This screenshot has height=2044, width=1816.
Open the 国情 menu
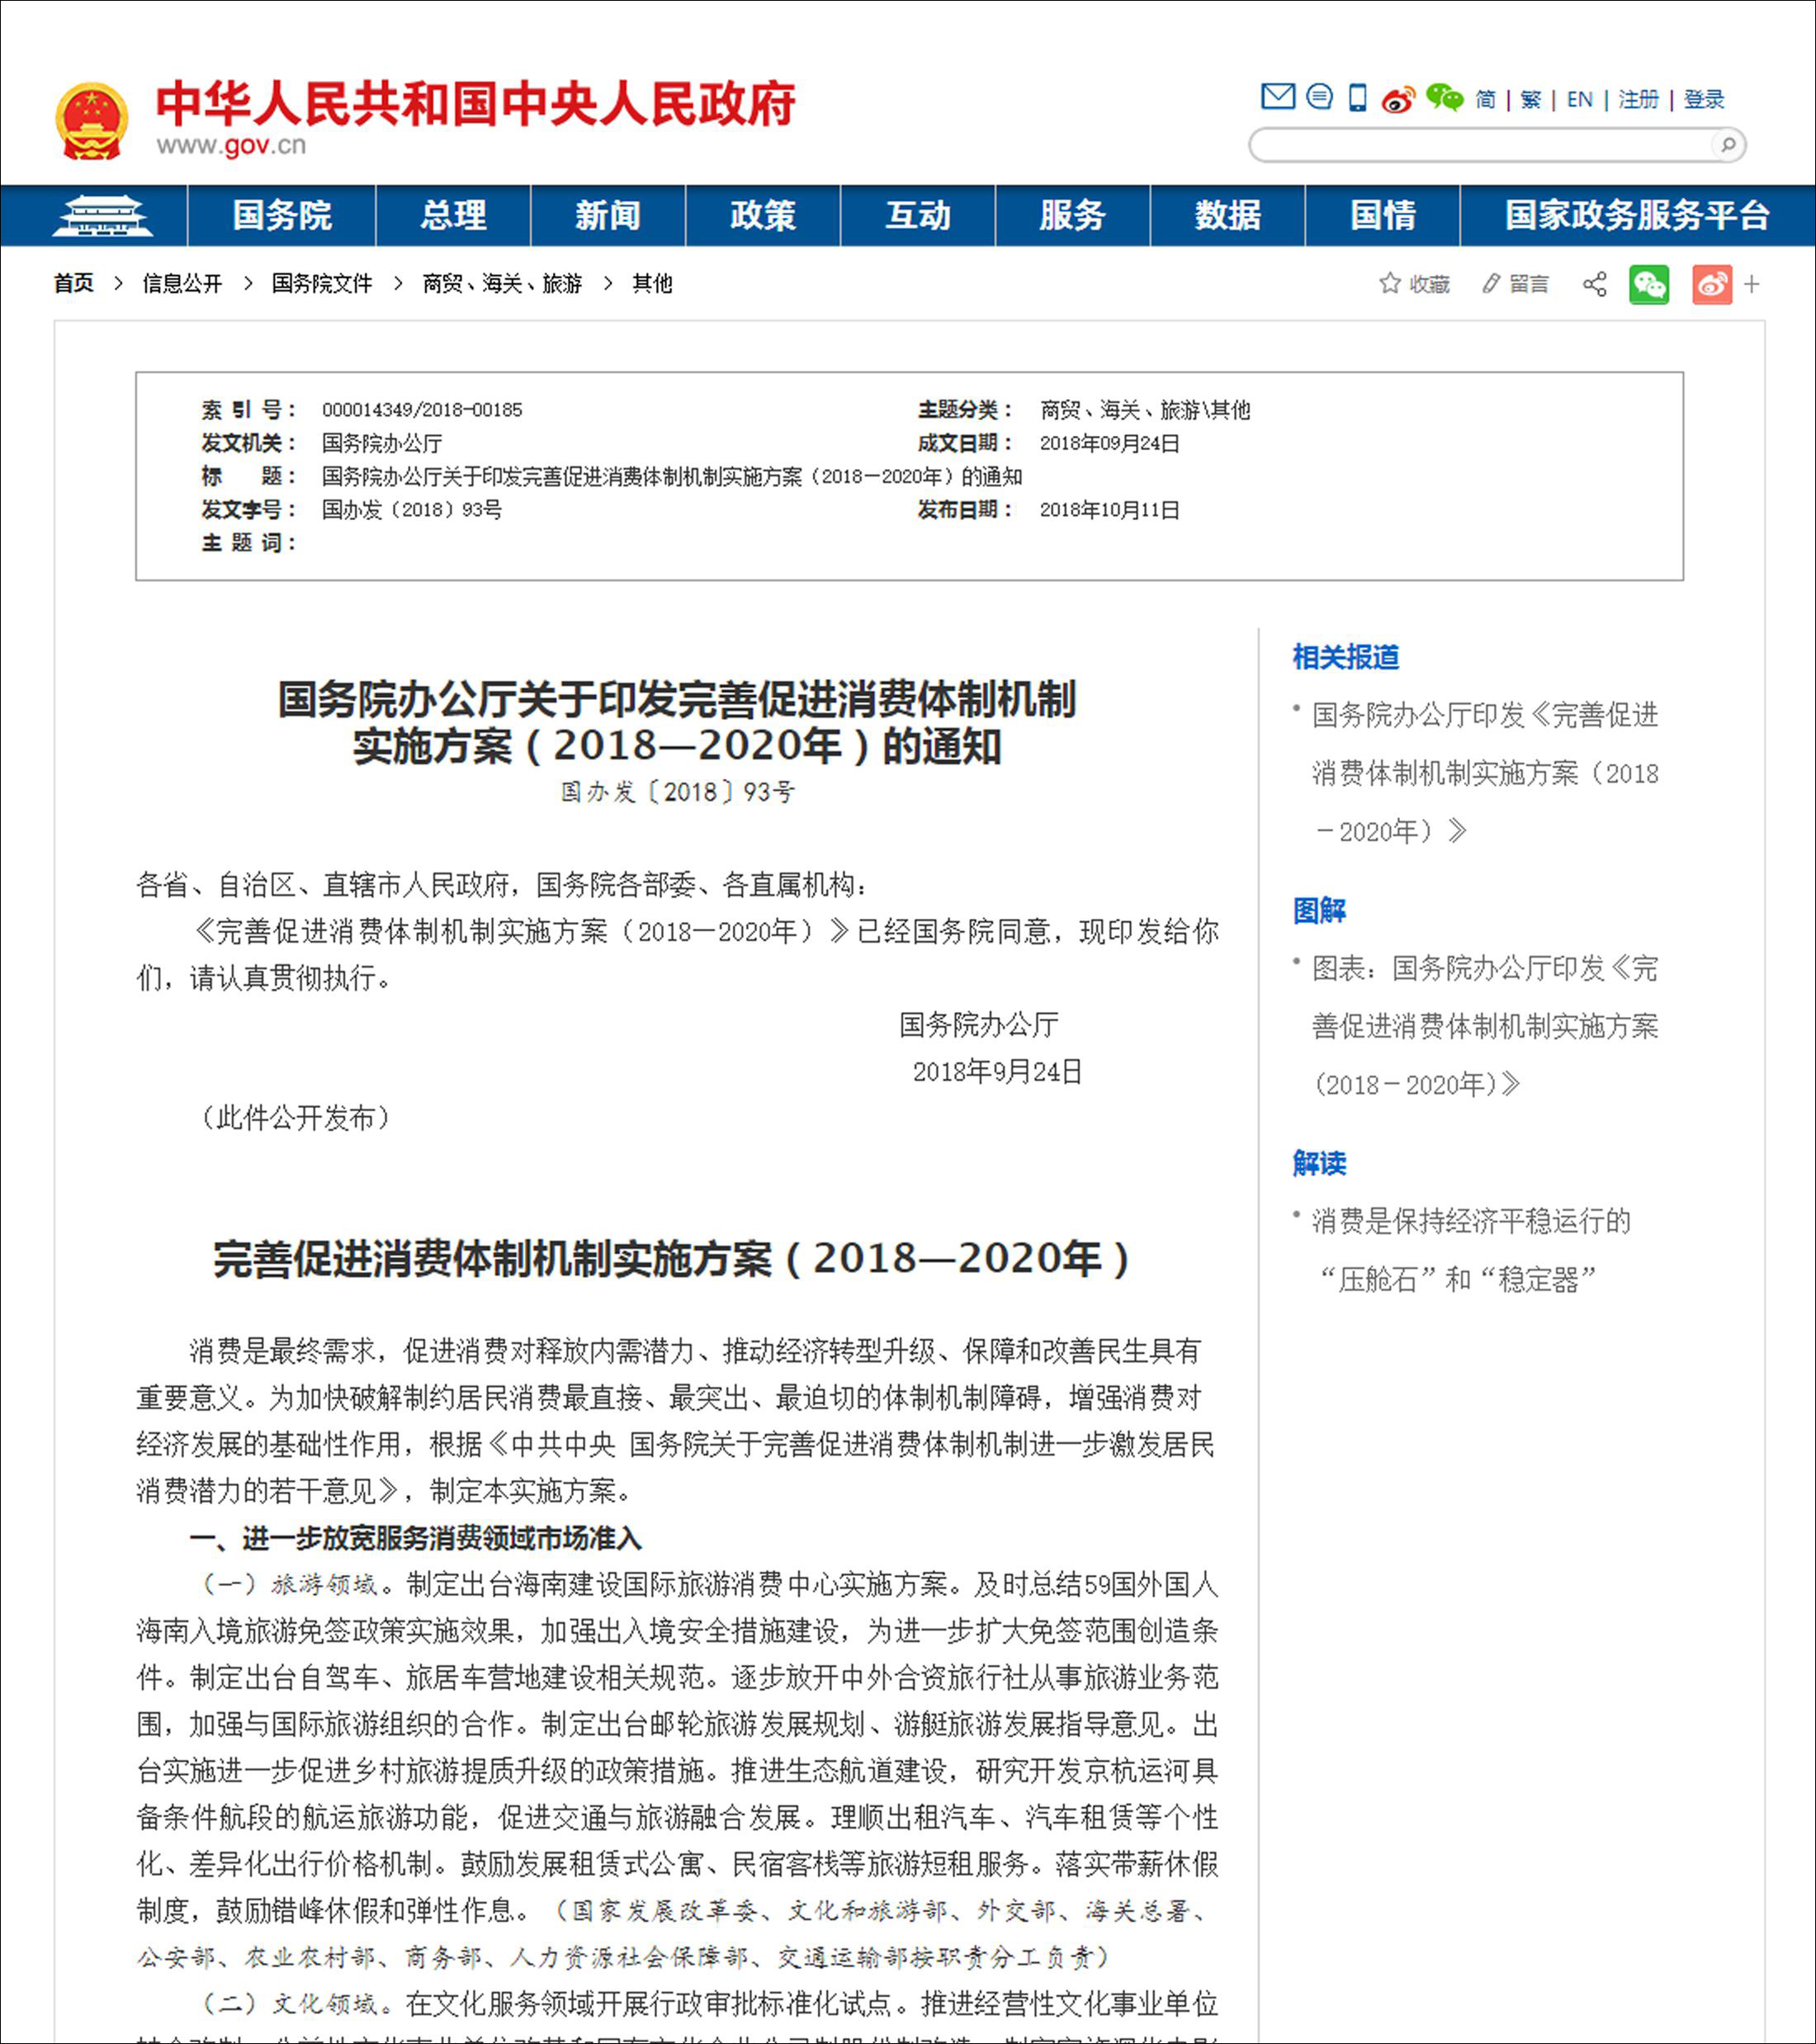(1383, 215)
